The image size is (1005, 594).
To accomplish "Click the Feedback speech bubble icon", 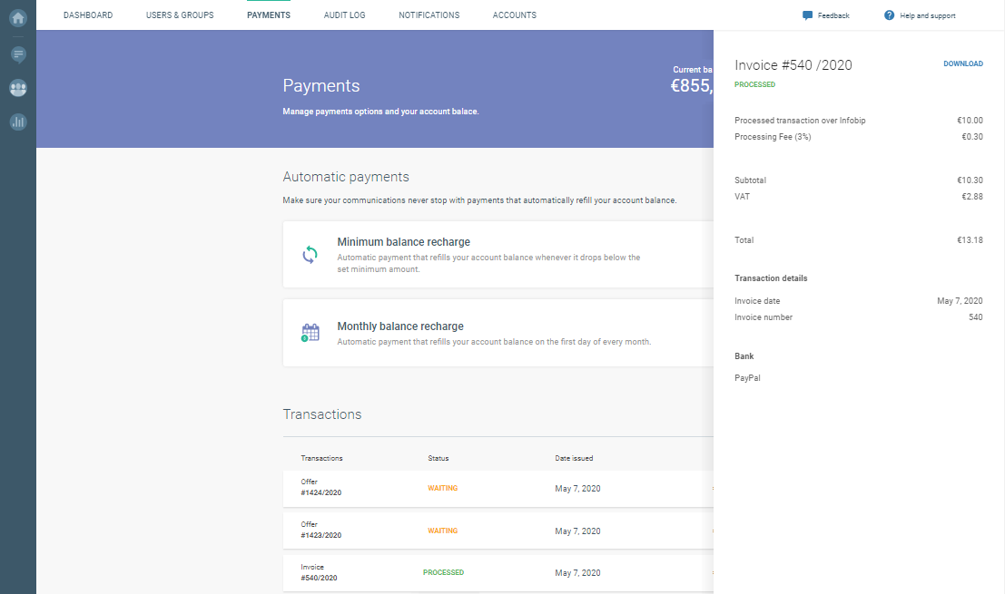I will pyautogui.click(x=807, y=15).
